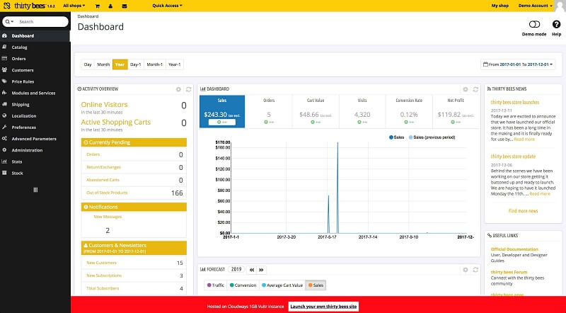Select the Month period button
Viewport: 566px width, 313px height.
pyautogui.click(x=103, y=64)
